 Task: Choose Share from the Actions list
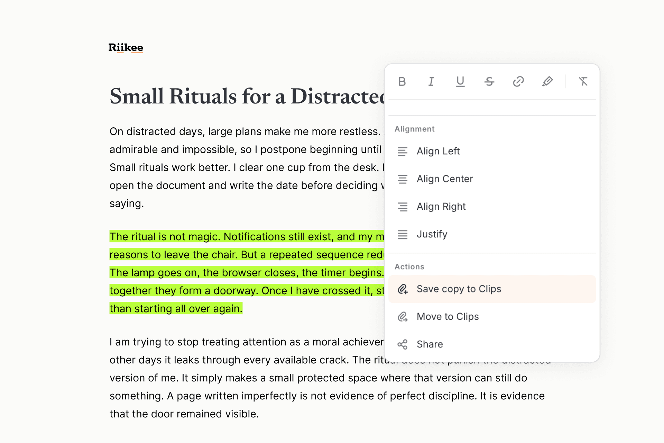coord(492,344)
